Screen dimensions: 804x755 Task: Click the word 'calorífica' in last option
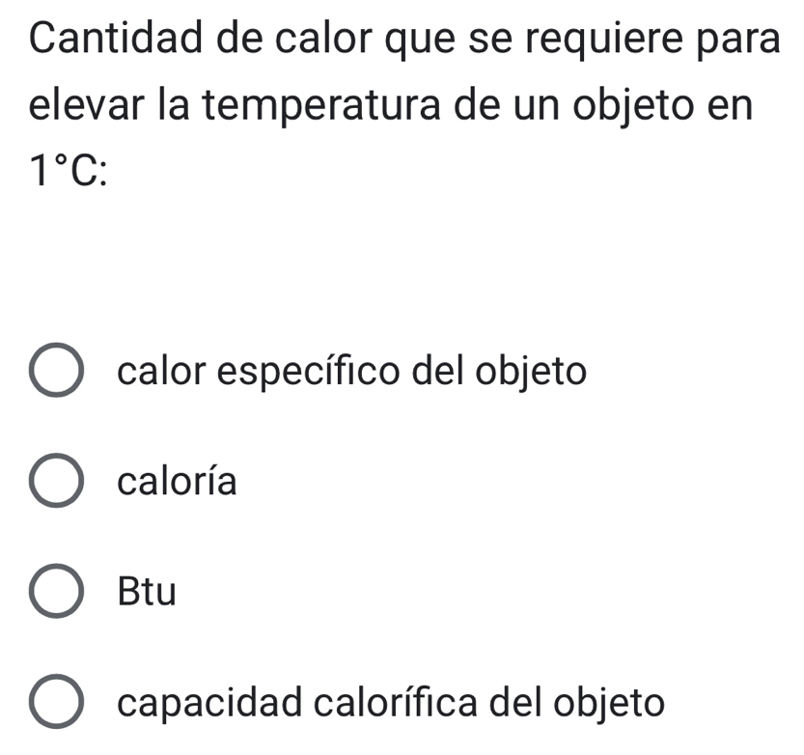coord(396,702)
